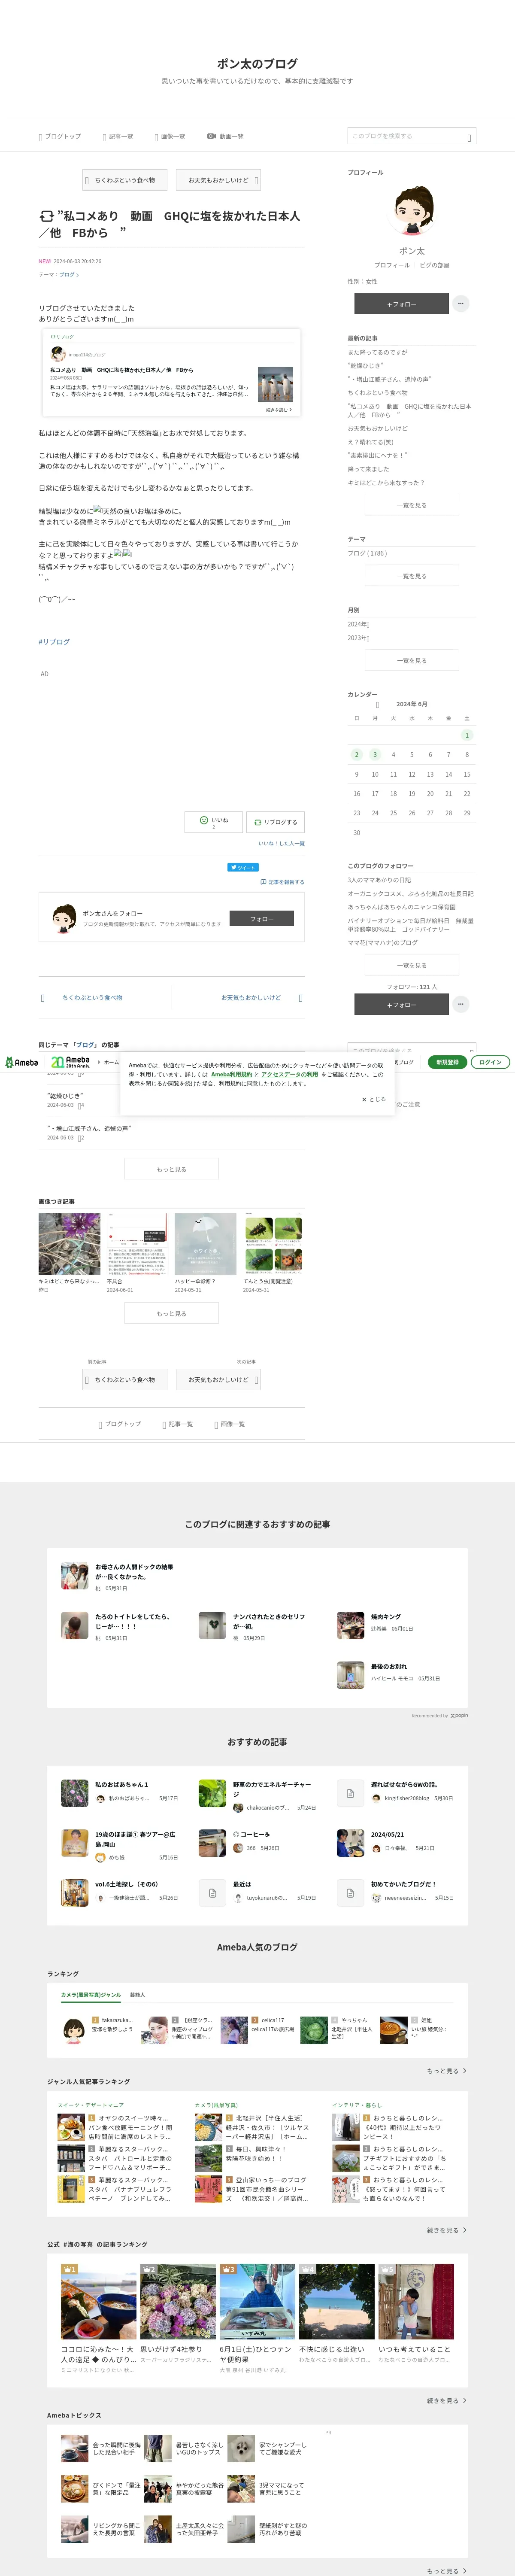Click the search icon inside the blog search box

469,137
